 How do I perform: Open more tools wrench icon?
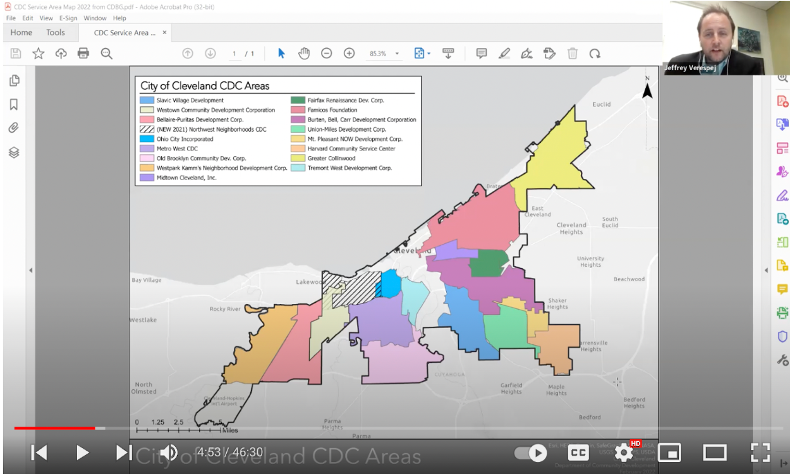782,360
